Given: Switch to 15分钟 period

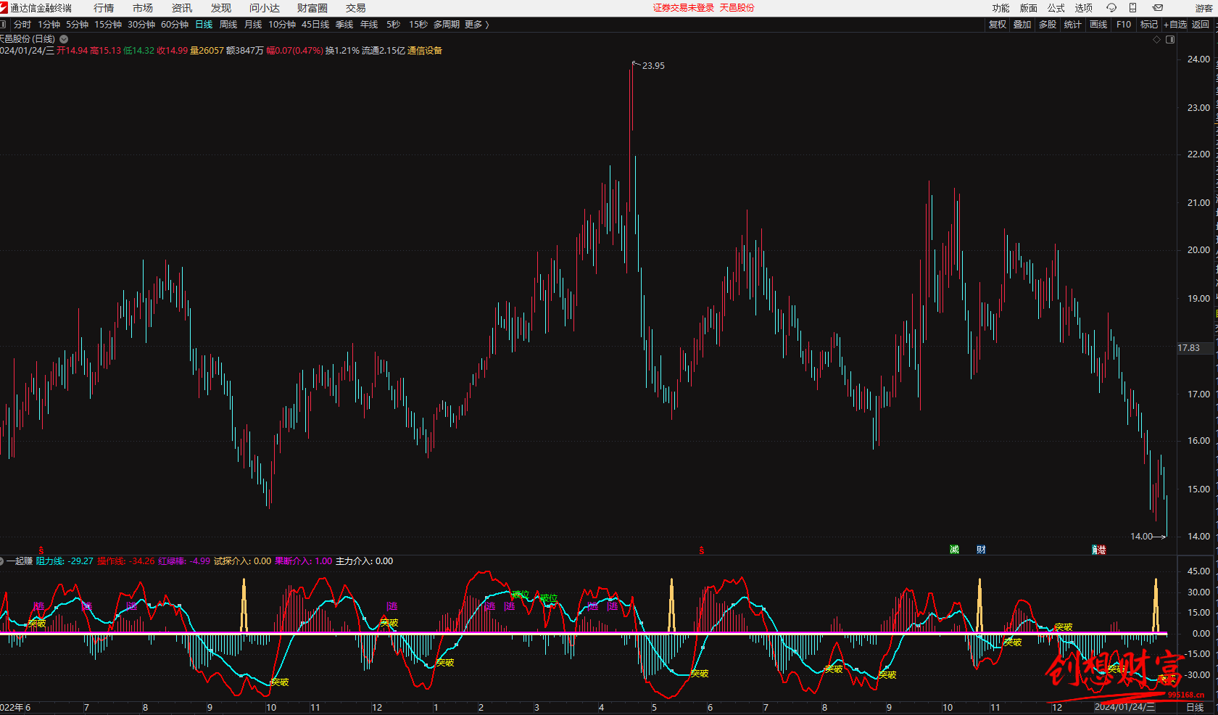Looking at the screenshot, I should pos(108,24).
